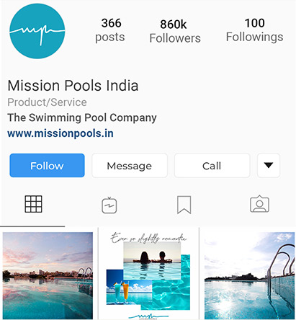Image resolution: width=296 pixels, height=320 pixels.
Task: Open the IGTV videos tab icon
Action: pyautogui.click(x=109, y=205)
